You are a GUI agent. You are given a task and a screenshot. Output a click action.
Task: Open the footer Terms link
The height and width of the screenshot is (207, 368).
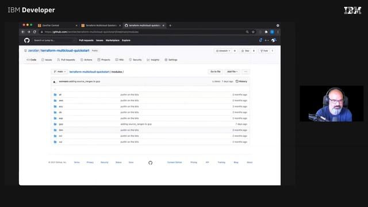pos(76,162)
